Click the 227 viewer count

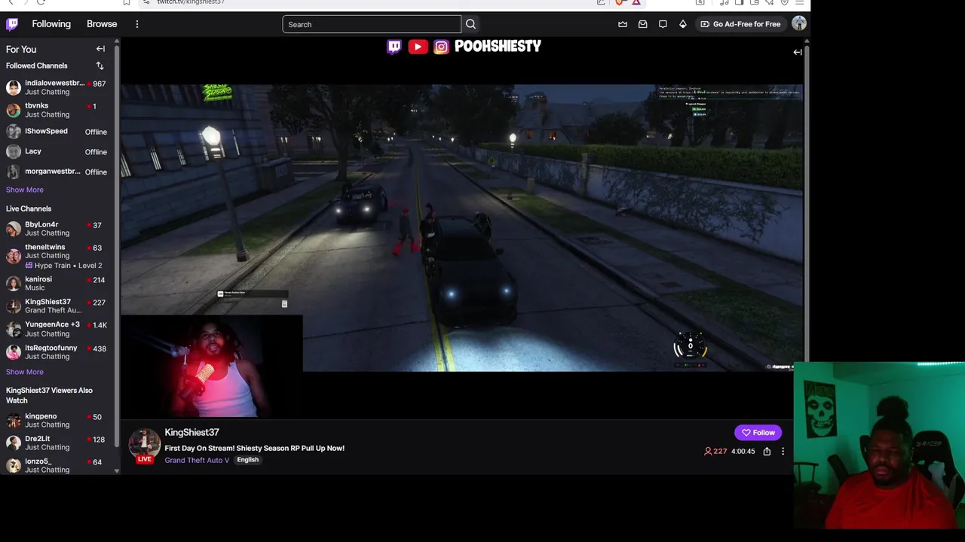point(715,452)
